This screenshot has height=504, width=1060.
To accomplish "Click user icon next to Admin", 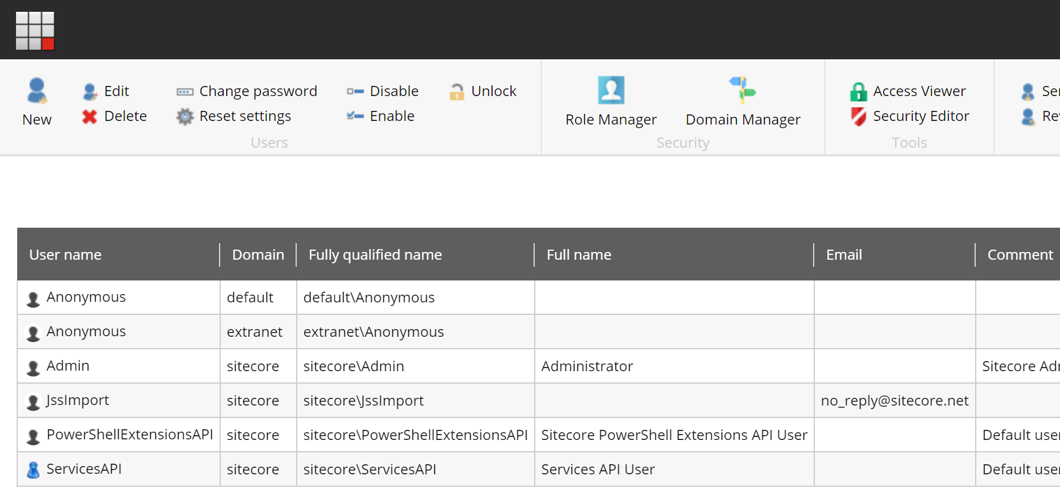I will pos(33,367).
